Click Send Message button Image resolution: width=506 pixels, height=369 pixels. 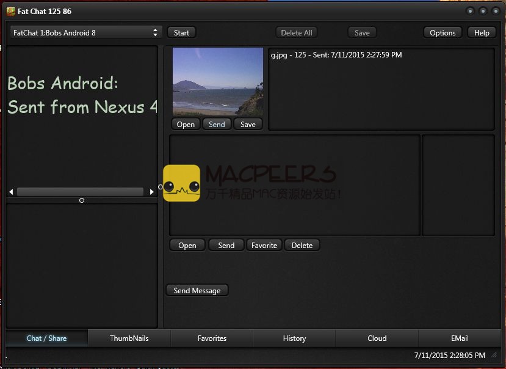click(197, 290)
